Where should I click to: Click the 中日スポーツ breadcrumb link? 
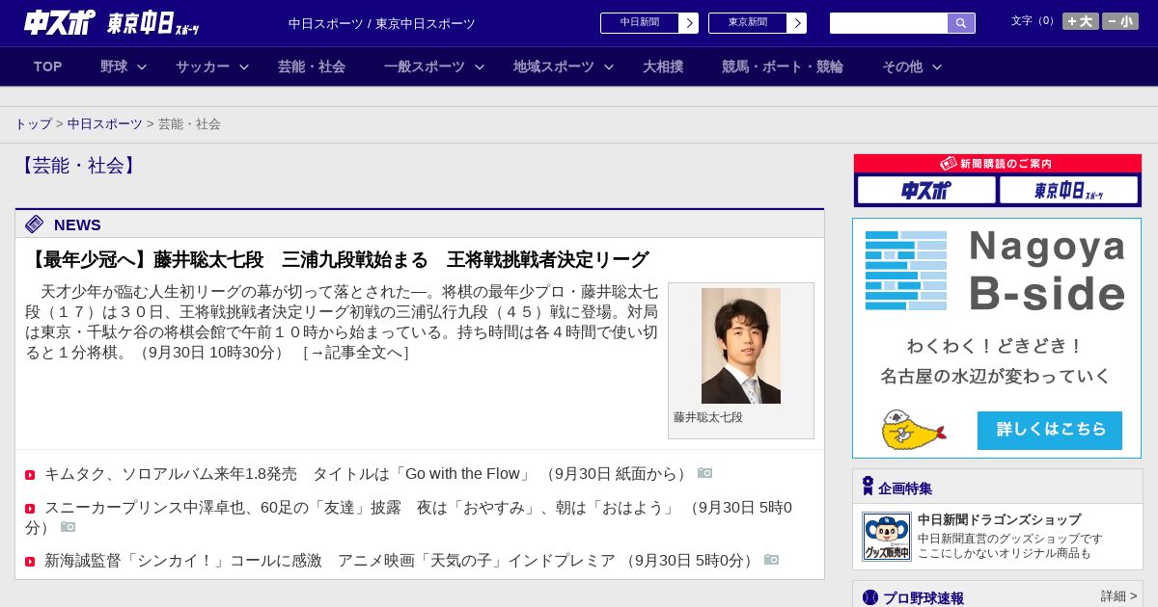tap(105, 124)
